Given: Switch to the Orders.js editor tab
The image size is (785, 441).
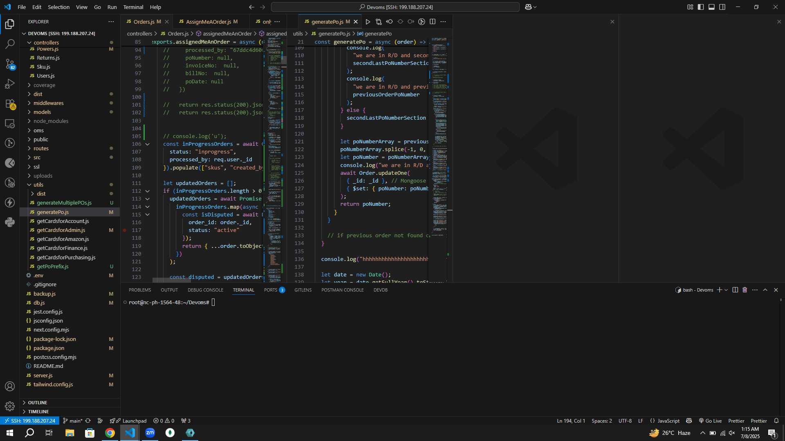Looking at the screenshot, I should 144,22.
